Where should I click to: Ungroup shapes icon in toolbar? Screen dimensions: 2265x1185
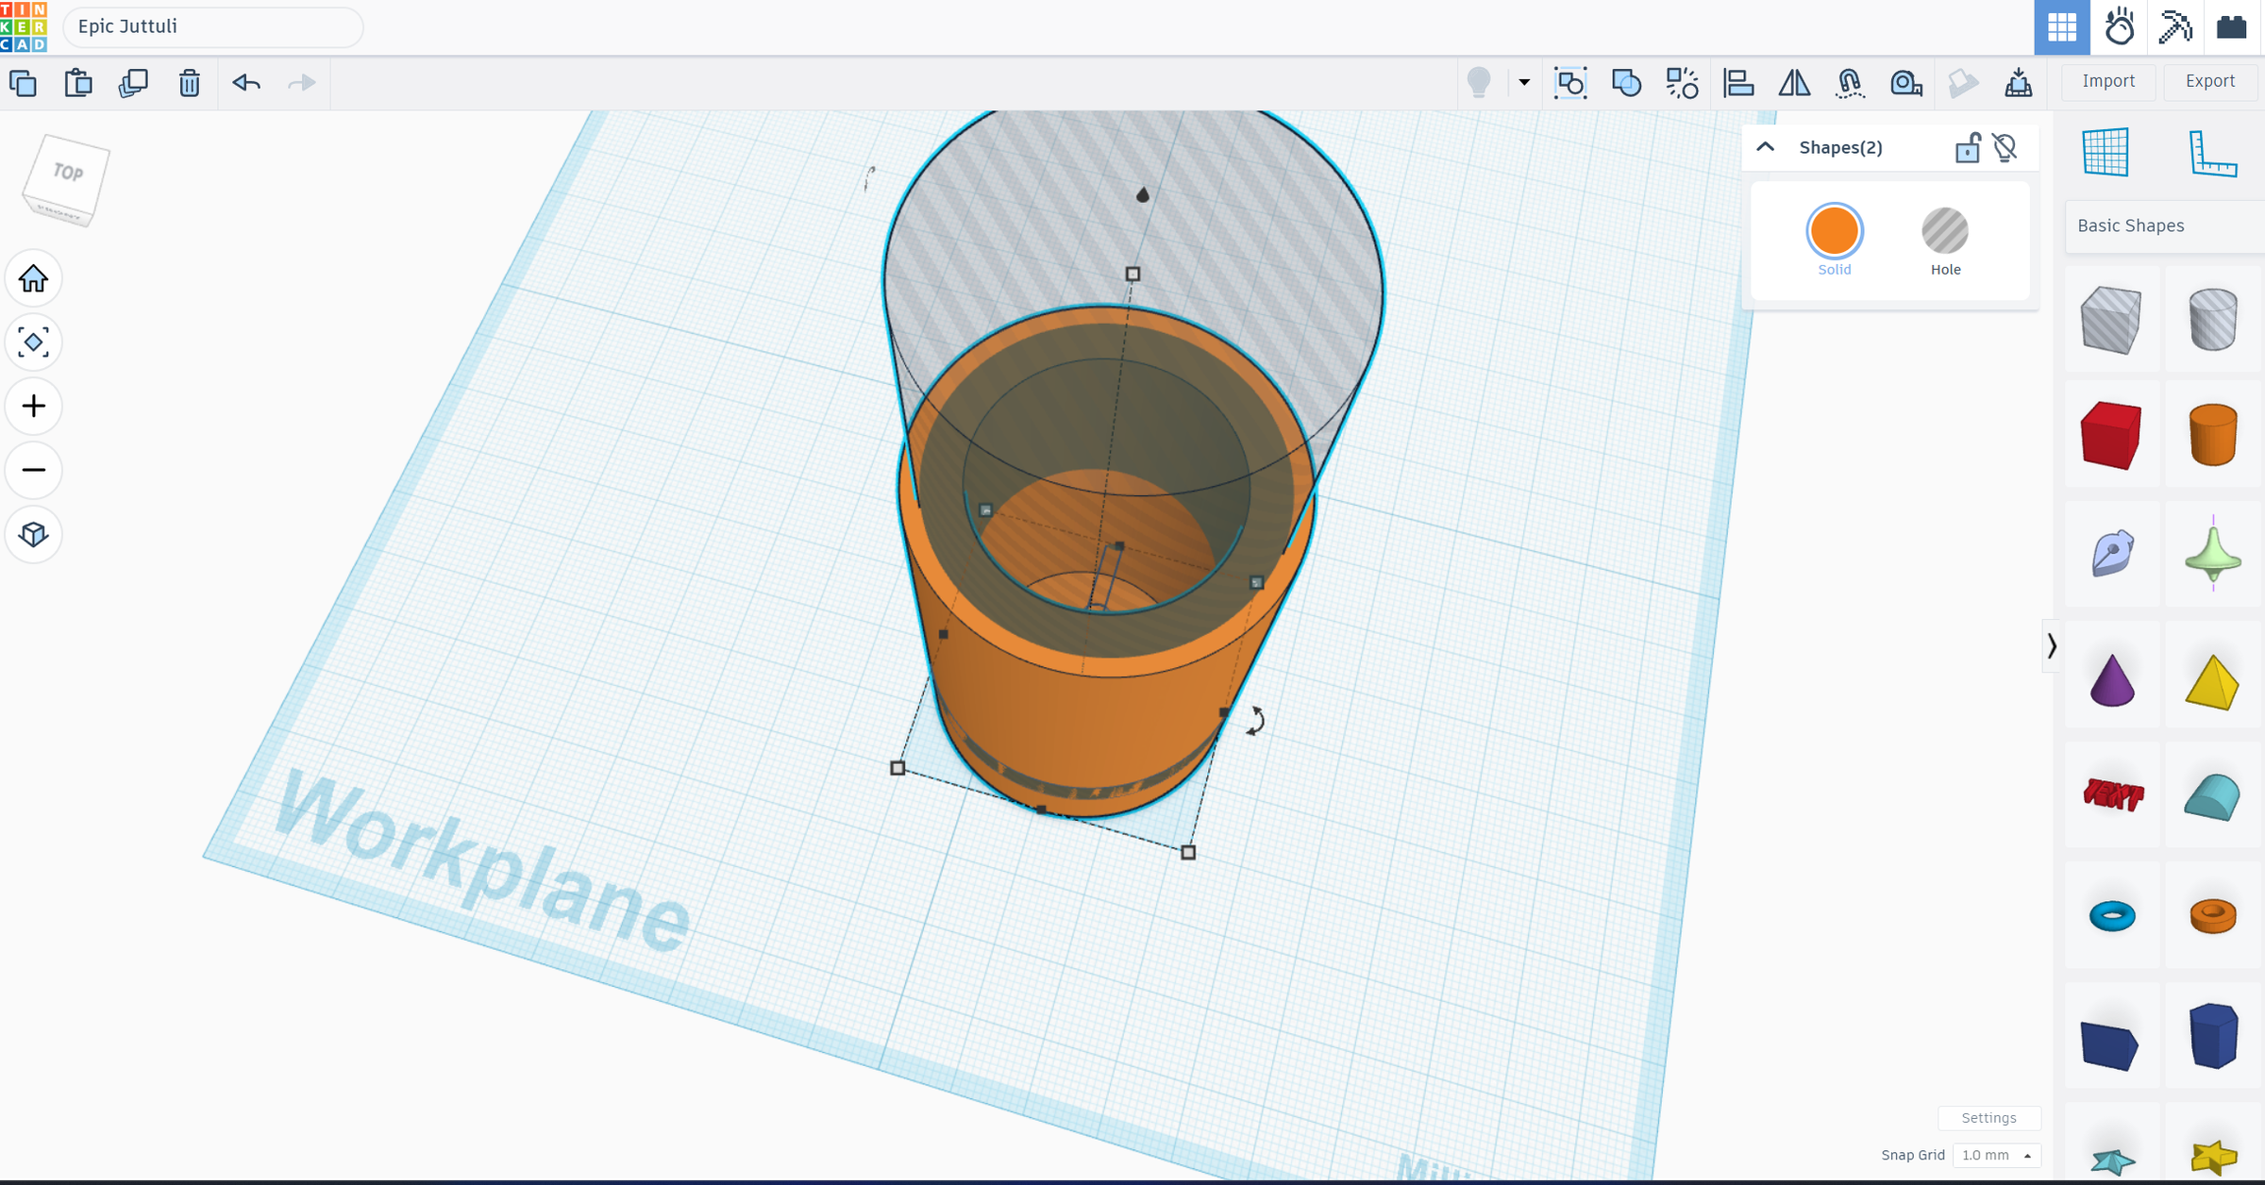tap(1682, 83)
